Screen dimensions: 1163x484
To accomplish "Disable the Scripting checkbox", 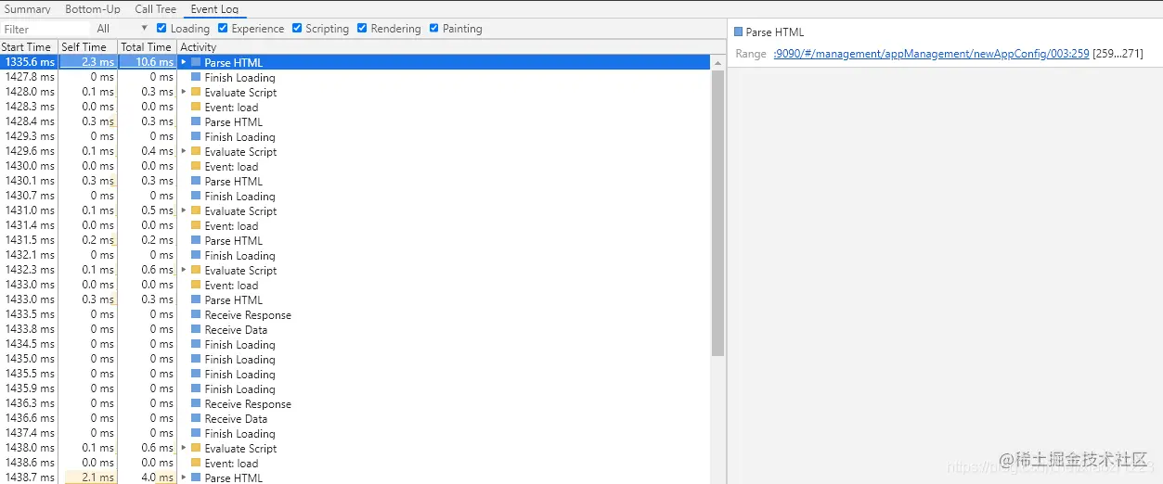I will tap(297, 28).
